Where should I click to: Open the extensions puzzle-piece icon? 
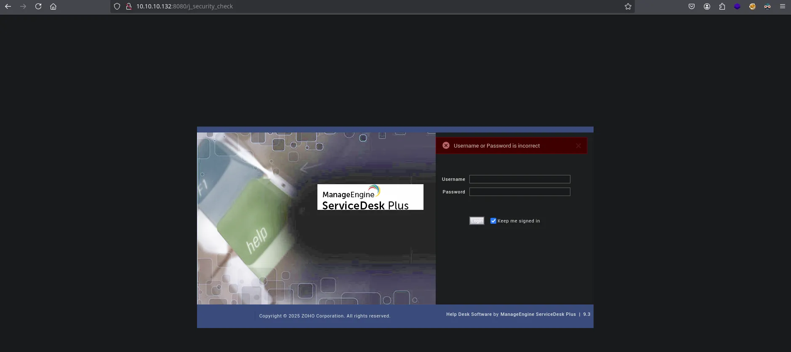722,6
